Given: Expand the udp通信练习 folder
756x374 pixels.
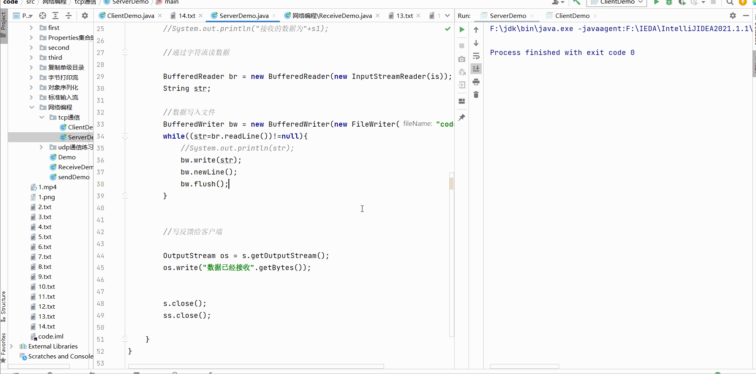Looking at the screenshot, I should [41, 147].
